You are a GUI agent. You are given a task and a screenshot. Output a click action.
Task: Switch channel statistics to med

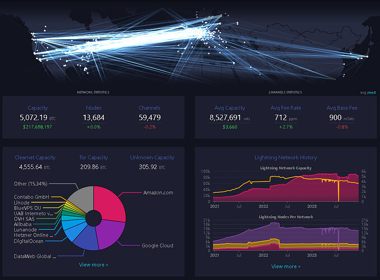pos(373,92)
